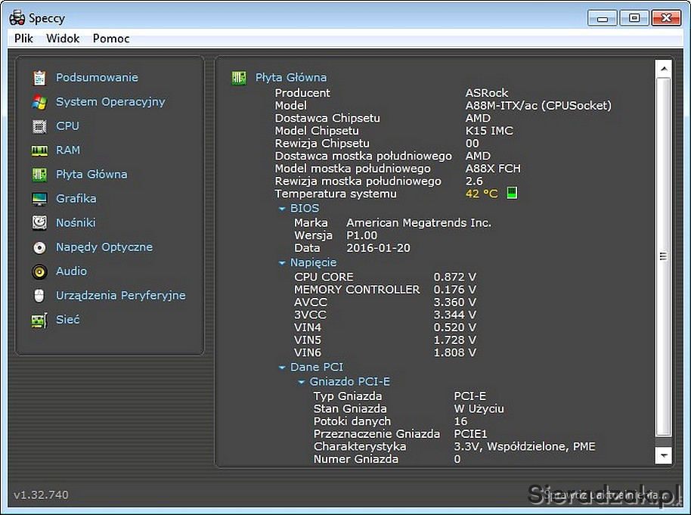Click the Urządzenia Peryferyjne mouse icon
The width and height of the screenshot is (691, 515).
(39, 296)
